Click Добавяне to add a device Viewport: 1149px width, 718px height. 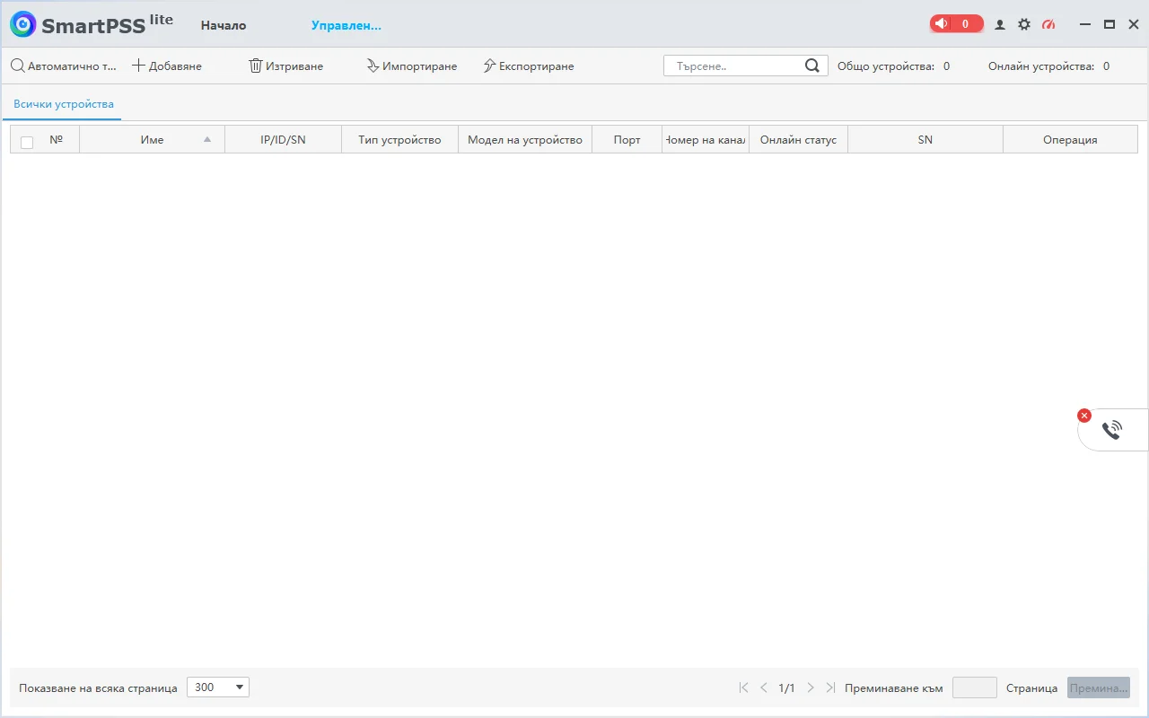[x=167, y=66]
